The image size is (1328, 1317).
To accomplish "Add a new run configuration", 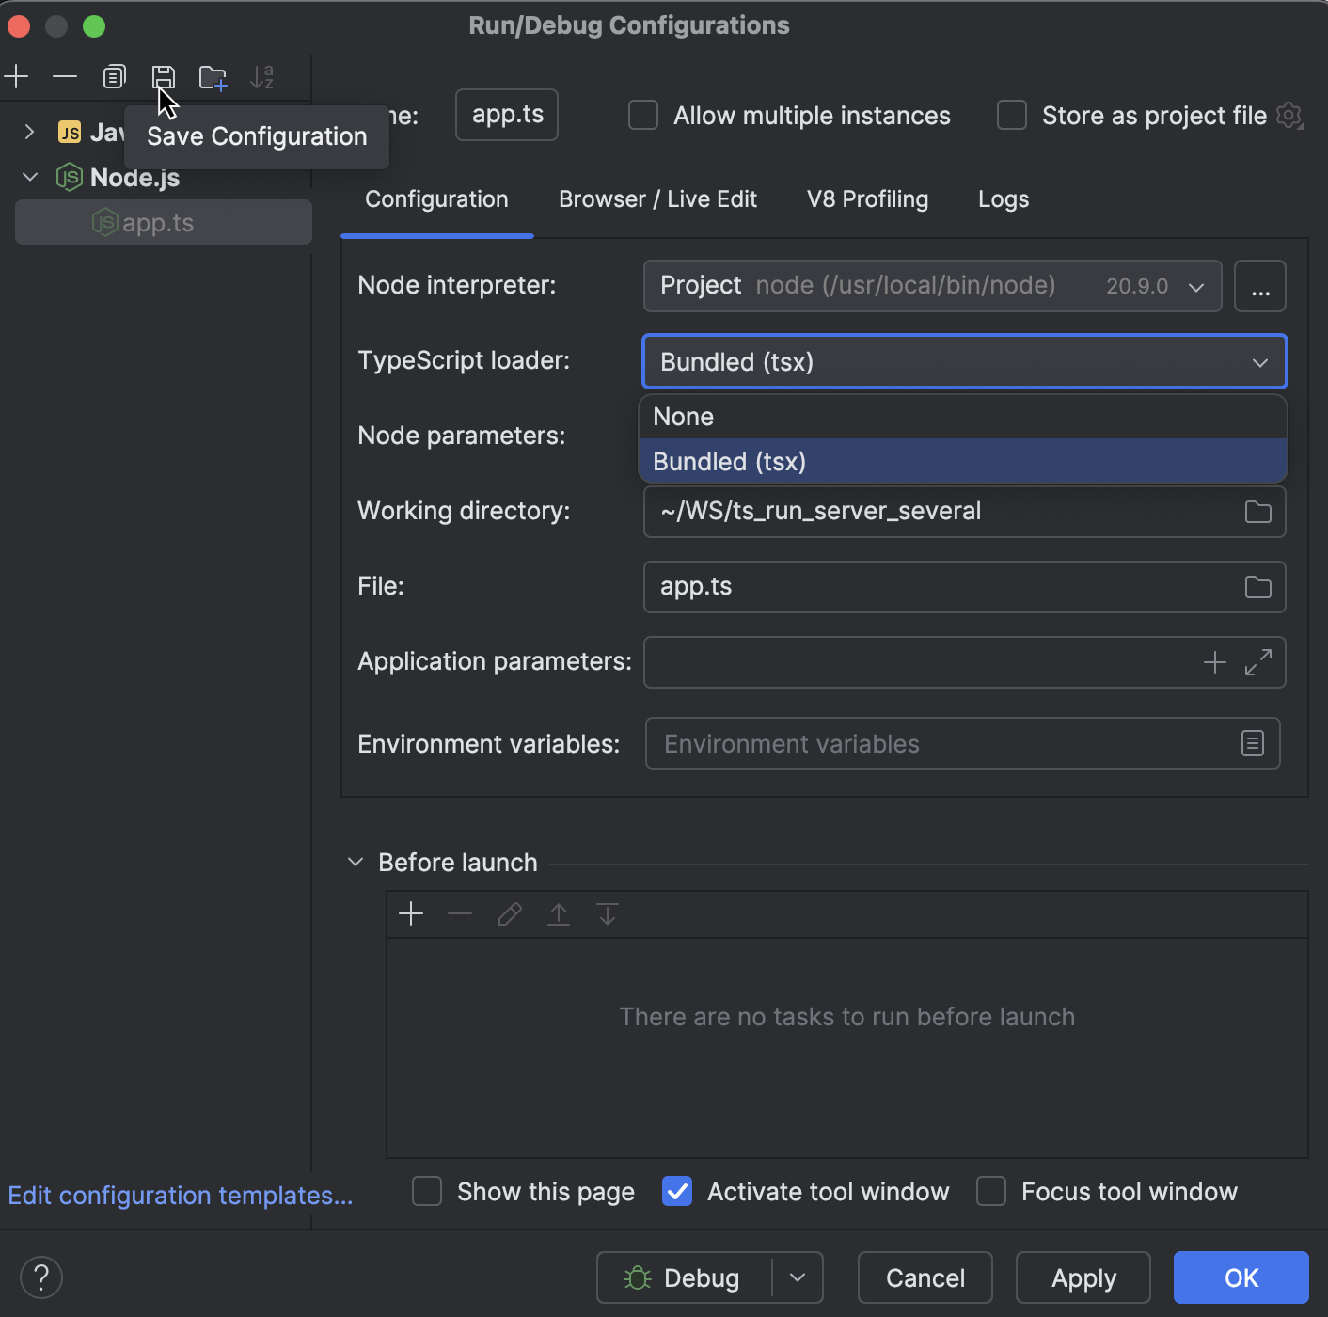I will pos(16,76).
